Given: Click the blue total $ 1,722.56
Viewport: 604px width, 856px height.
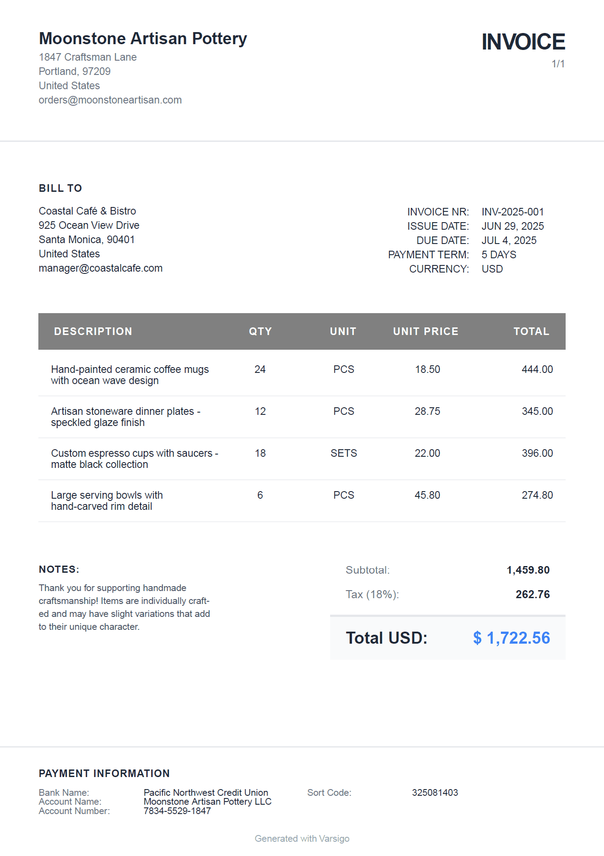Looking at the screenshot, I should click(x=511, y=638).
